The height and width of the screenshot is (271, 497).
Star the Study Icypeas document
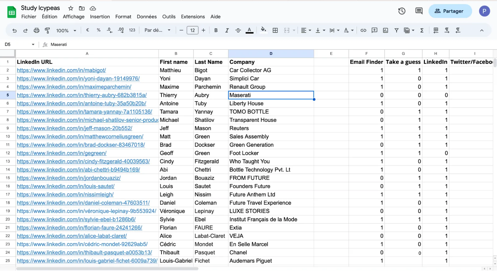coord(71,8)
